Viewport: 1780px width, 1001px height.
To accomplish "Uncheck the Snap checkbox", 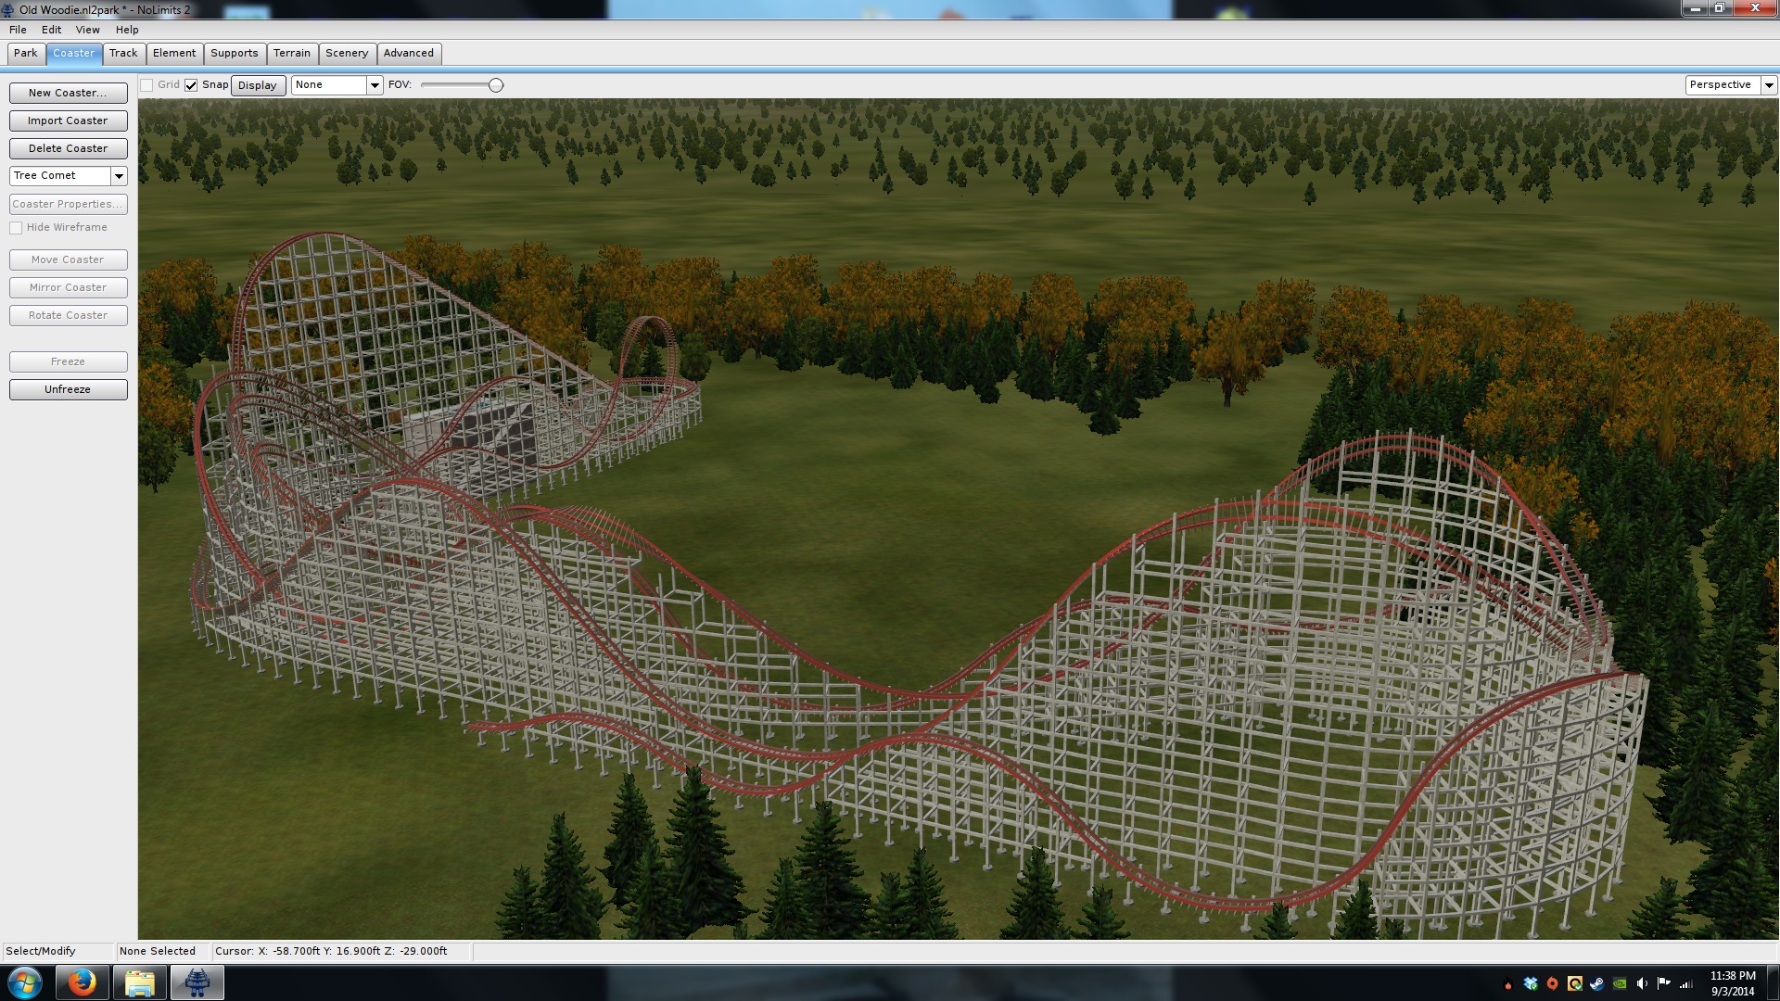I will 191,85.
